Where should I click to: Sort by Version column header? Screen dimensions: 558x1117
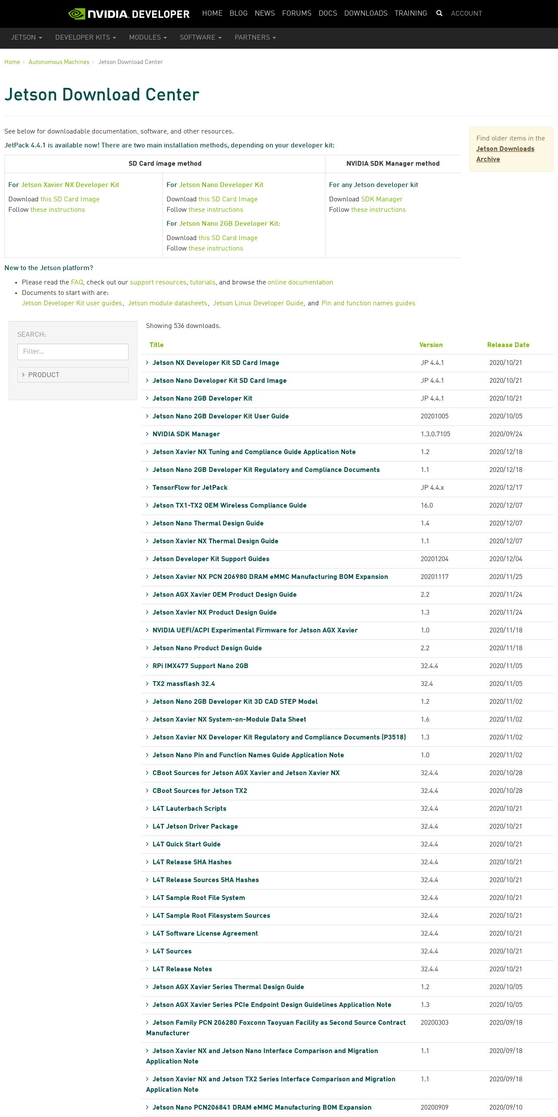[431, 345]
